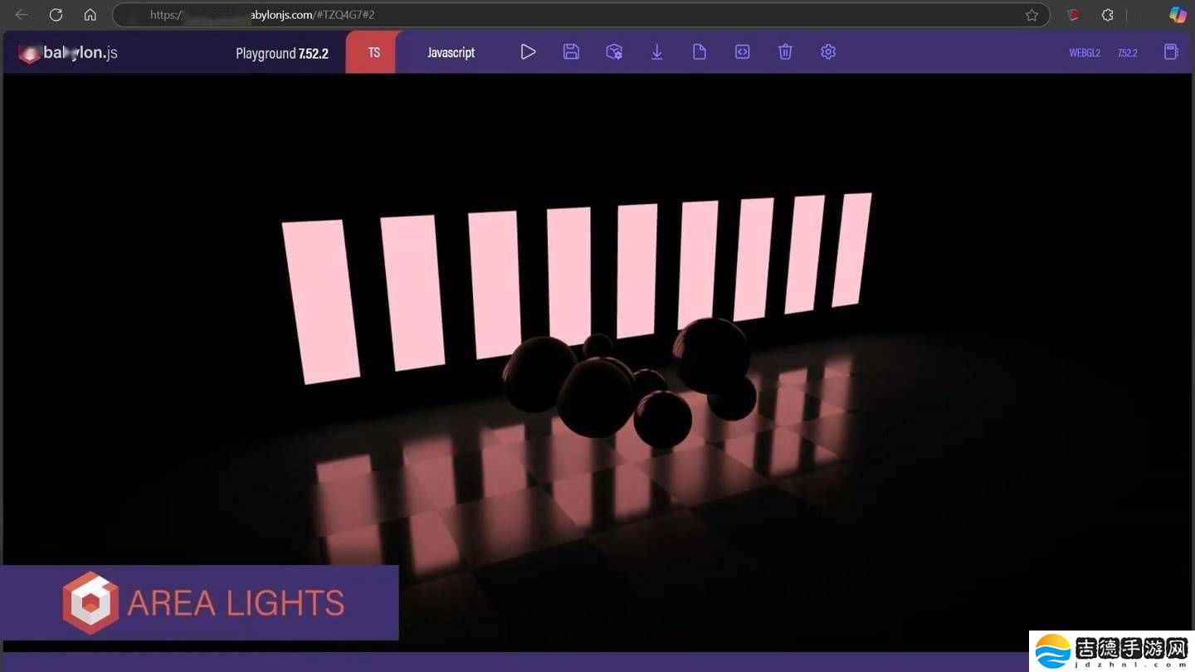1195x672 pixels.
Task: Click the Playground 7.52.2 title text
Action: tap(282, 53)
